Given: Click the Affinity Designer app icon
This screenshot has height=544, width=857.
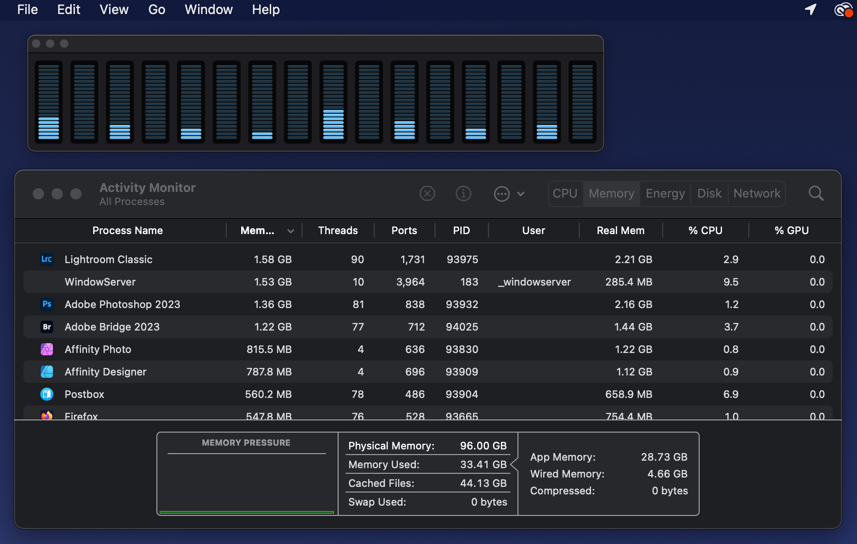Looking at the screenshot, I should [x=47, y=372].
